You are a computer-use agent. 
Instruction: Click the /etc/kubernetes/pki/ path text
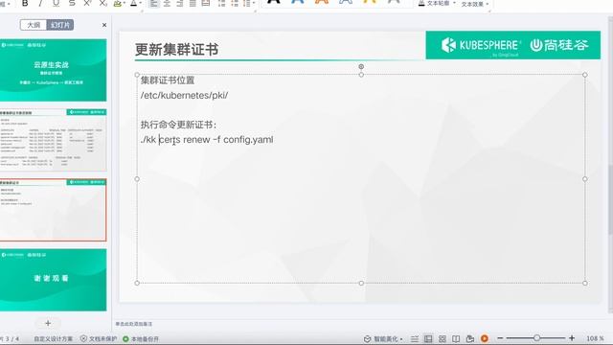[x=184, y=96]
